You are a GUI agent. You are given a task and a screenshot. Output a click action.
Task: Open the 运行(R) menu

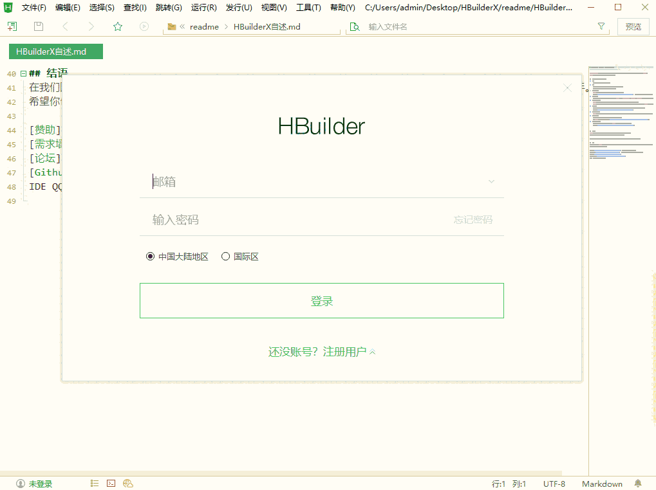point(203,7)
